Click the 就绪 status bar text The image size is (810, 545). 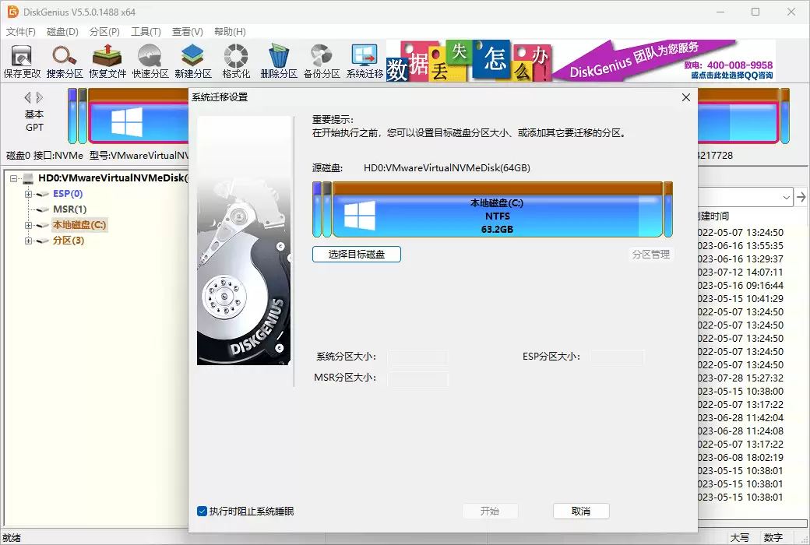click(12, 538)
